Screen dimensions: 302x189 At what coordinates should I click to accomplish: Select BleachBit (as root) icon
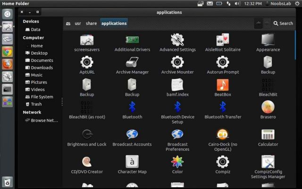pos(87,107)
